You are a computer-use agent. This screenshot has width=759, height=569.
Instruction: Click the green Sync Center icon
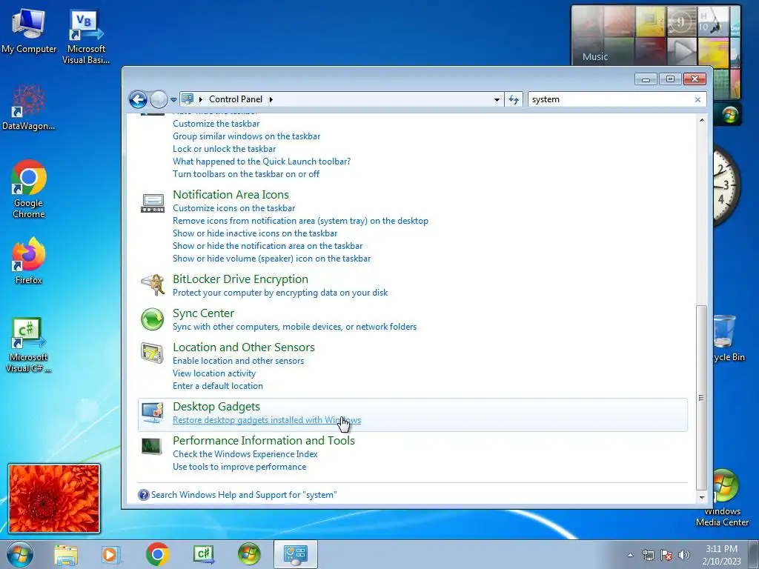click(153, 319)
